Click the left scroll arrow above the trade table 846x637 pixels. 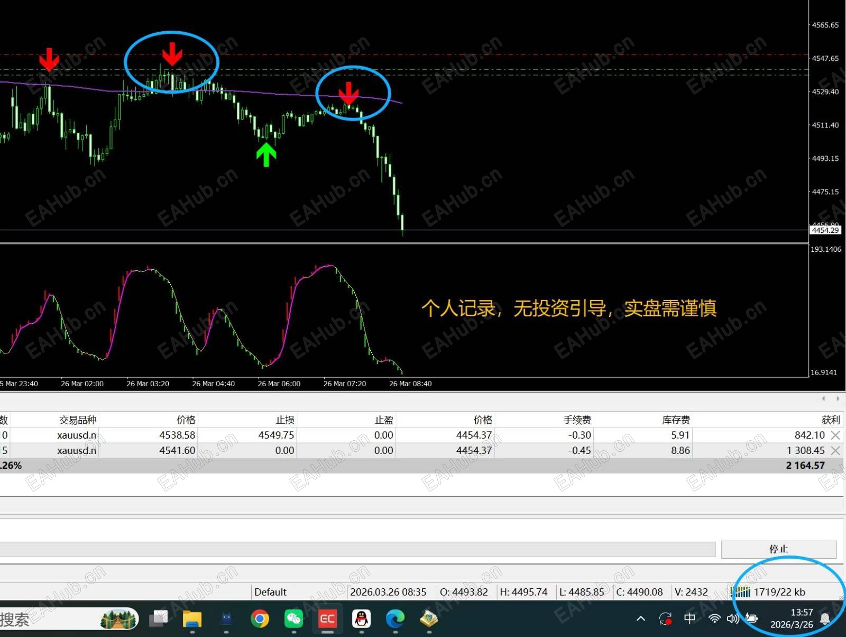pos(824,398)
